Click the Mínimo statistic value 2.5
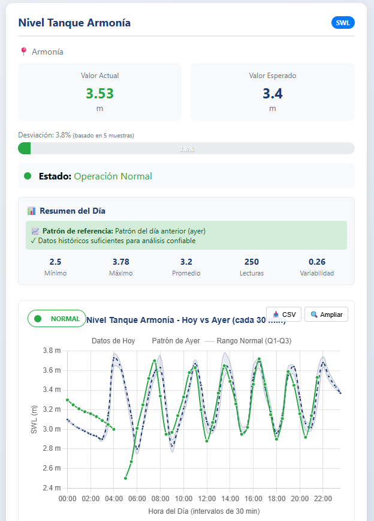This screenshot has height=521, width=374. pos(55,262)
